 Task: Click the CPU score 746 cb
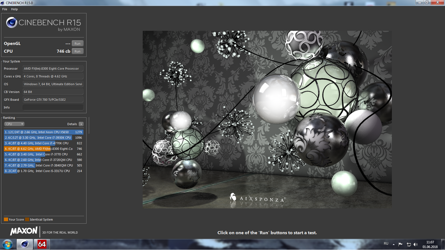coord(63,51)
